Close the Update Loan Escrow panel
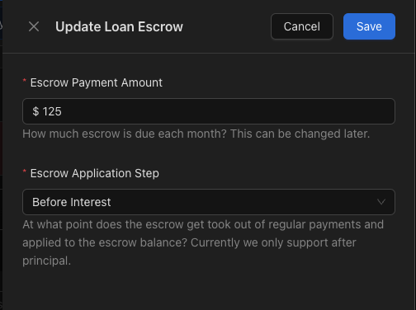This screenshot has width=416, height=310. pos(34,26)
